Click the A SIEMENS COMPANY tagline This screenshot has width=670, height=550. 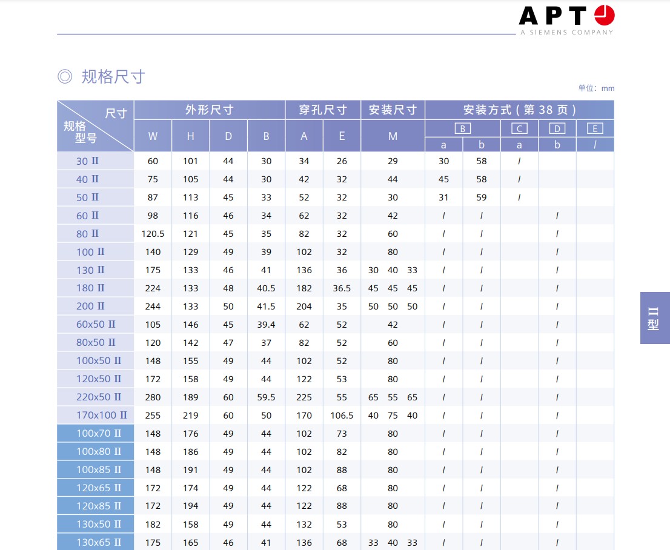[x=566, y=33]
